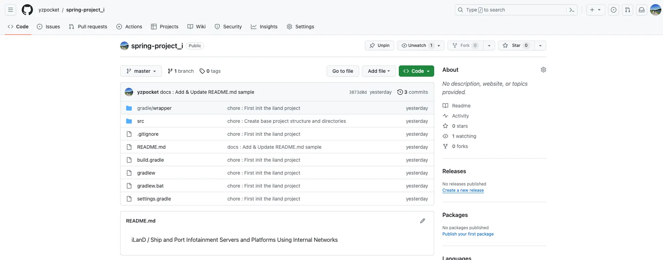The image size is (663, 260).
Task: Follow the Create a new release link
Action: [x=463, y=190]
